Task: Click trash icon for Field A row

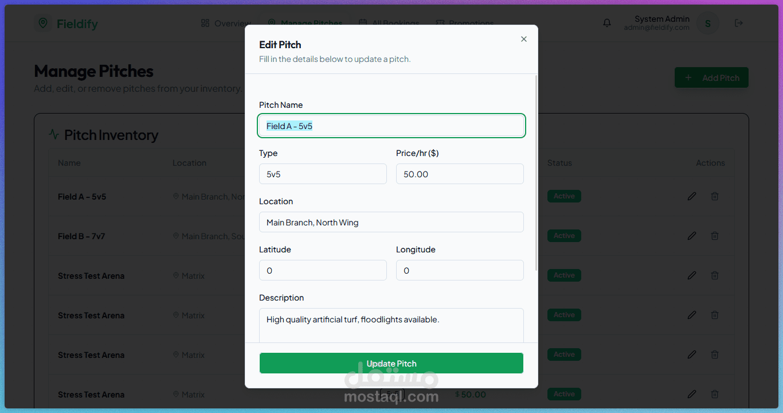Action: [715, 196]
